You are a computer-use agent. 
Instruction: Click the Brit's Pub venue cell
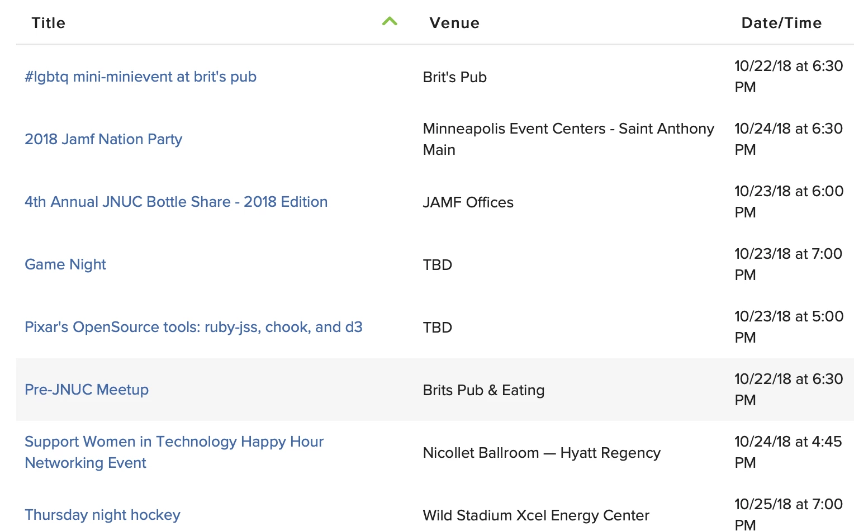point(454,77)
